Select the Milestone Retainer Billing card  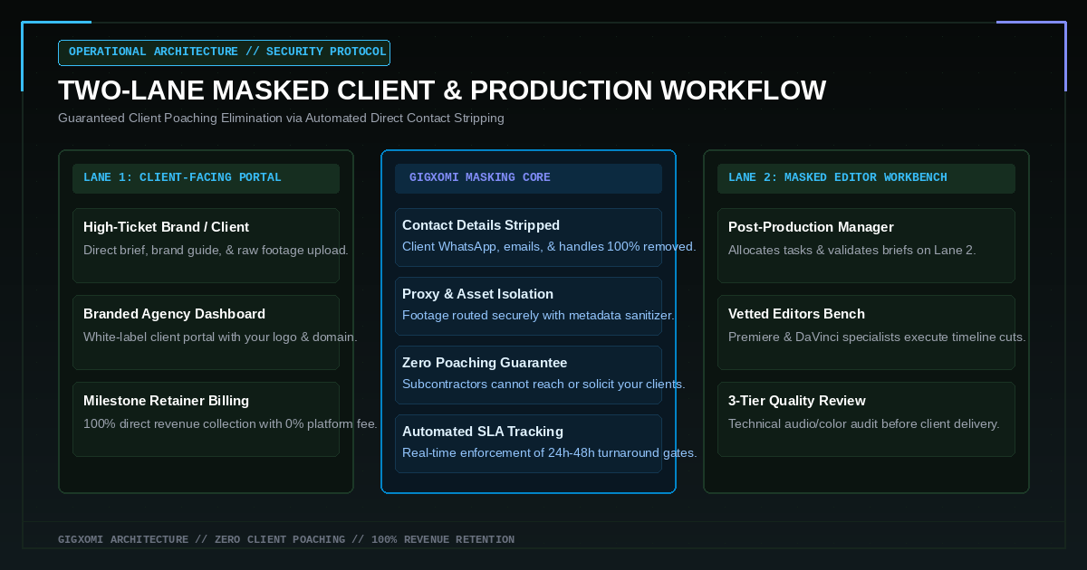click(206, 419)
